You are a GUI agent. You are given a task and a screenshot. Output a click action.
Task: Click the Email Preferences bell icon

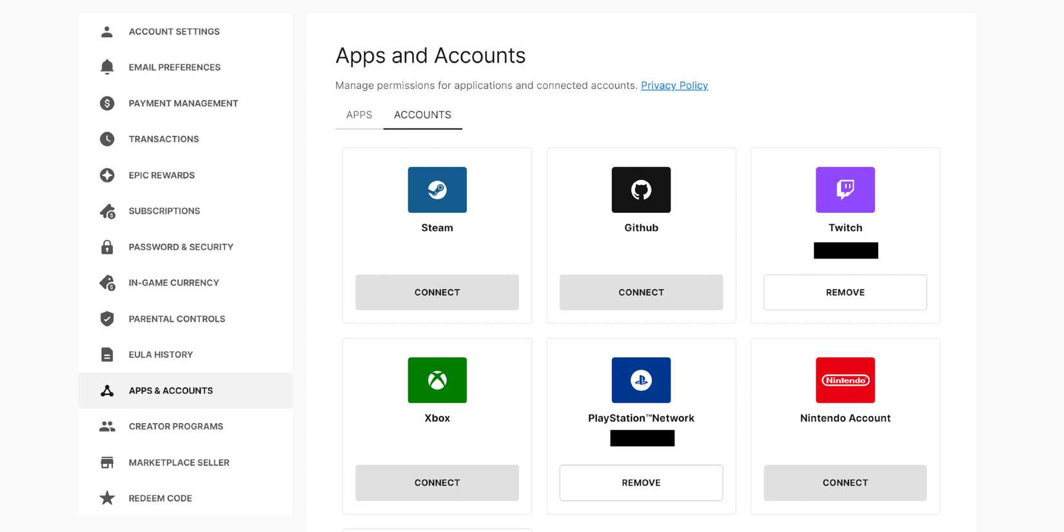pyautogui.click(x=107, y=67)
